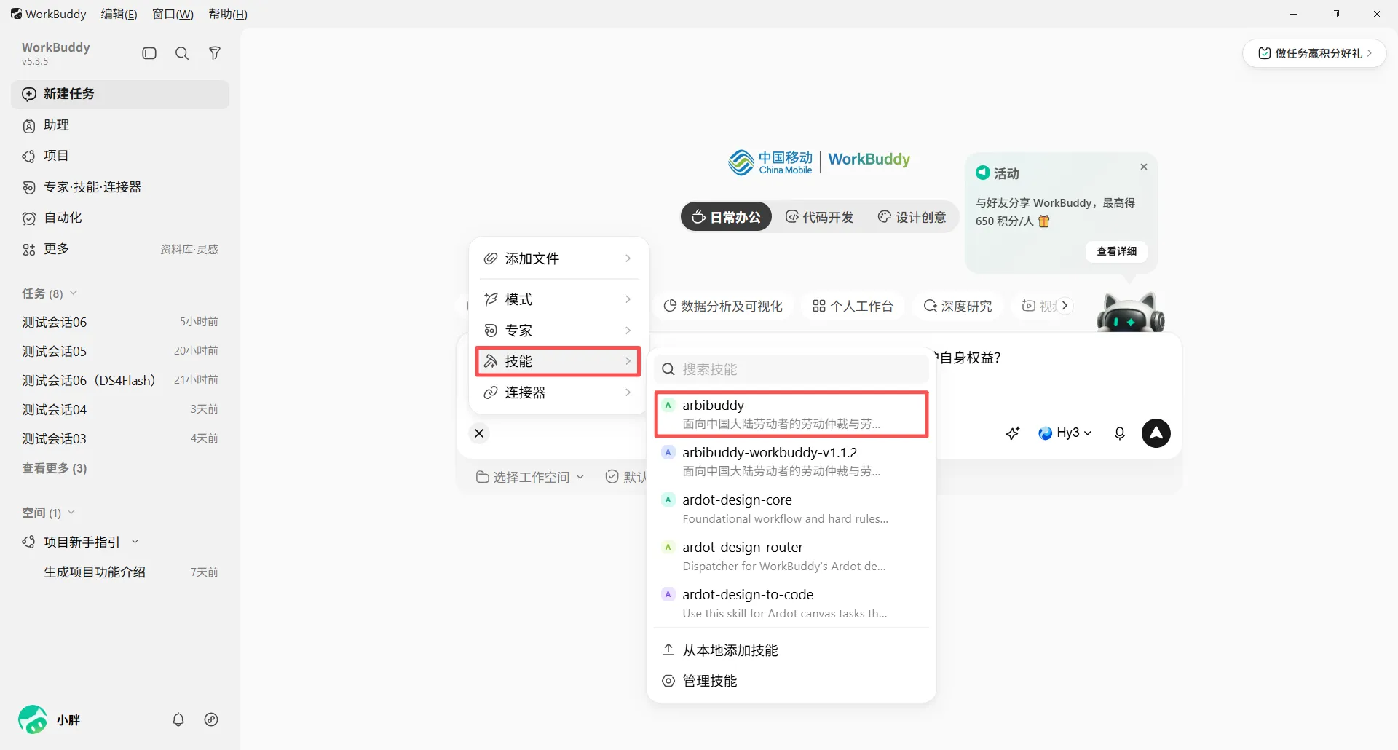Click 做任务赢积分好礼 button
1398x750 pixels.
coord(1314,53)
